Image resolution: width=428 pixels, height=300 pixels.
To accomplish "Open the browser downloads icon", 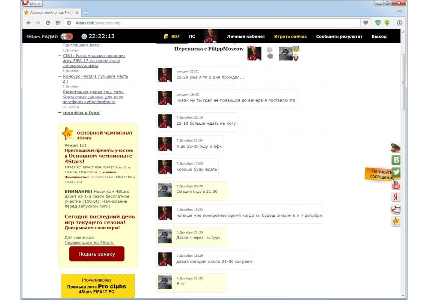I will [399, 23].
